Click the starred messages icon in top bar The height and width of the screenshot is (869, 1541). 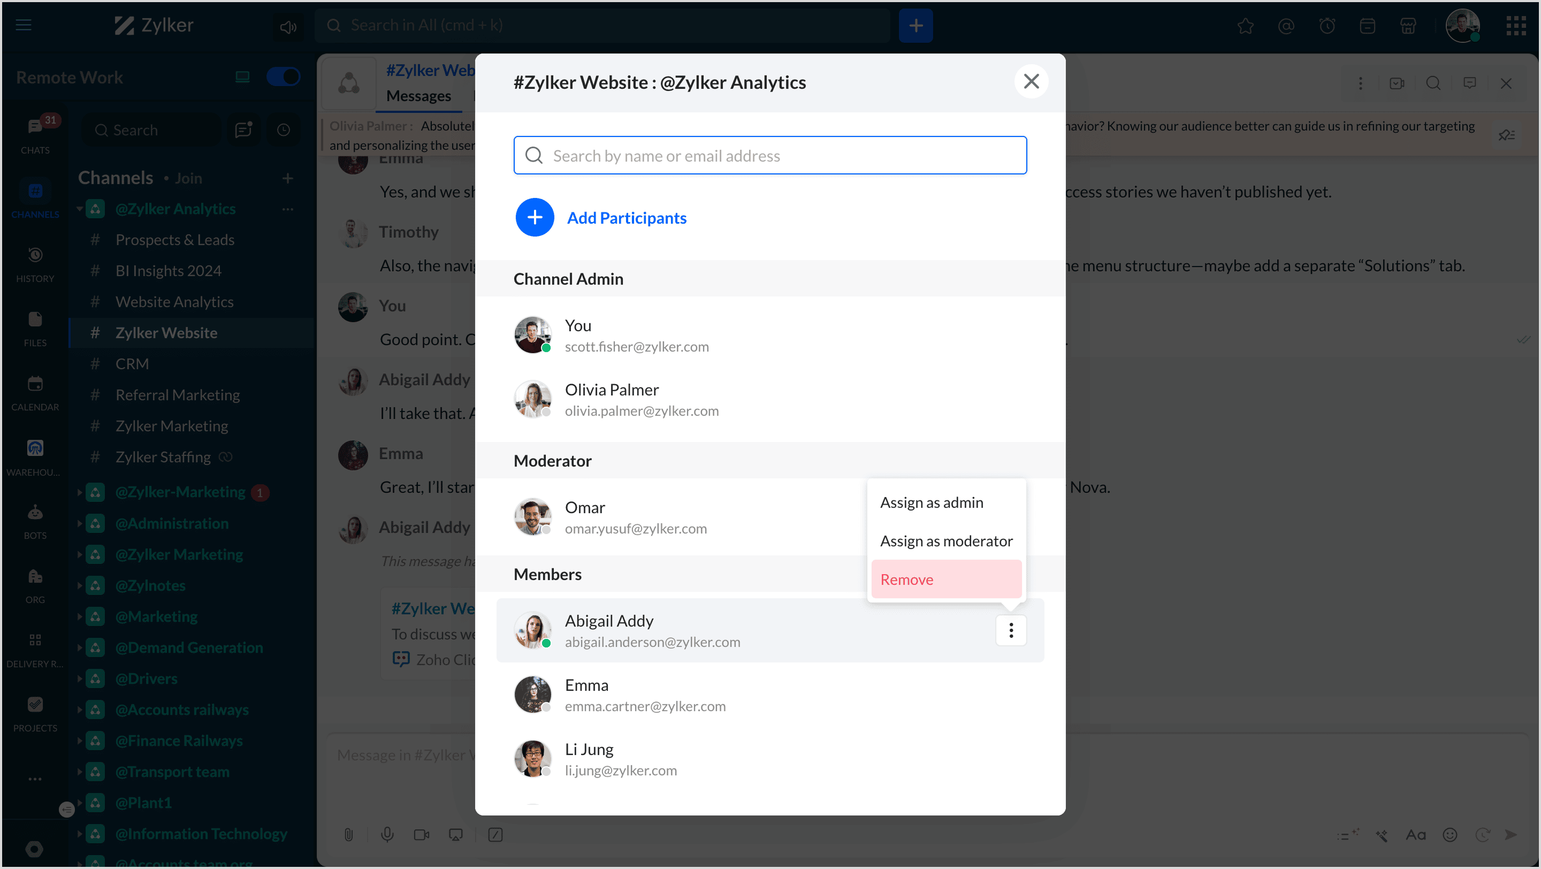click(1245, 26)
